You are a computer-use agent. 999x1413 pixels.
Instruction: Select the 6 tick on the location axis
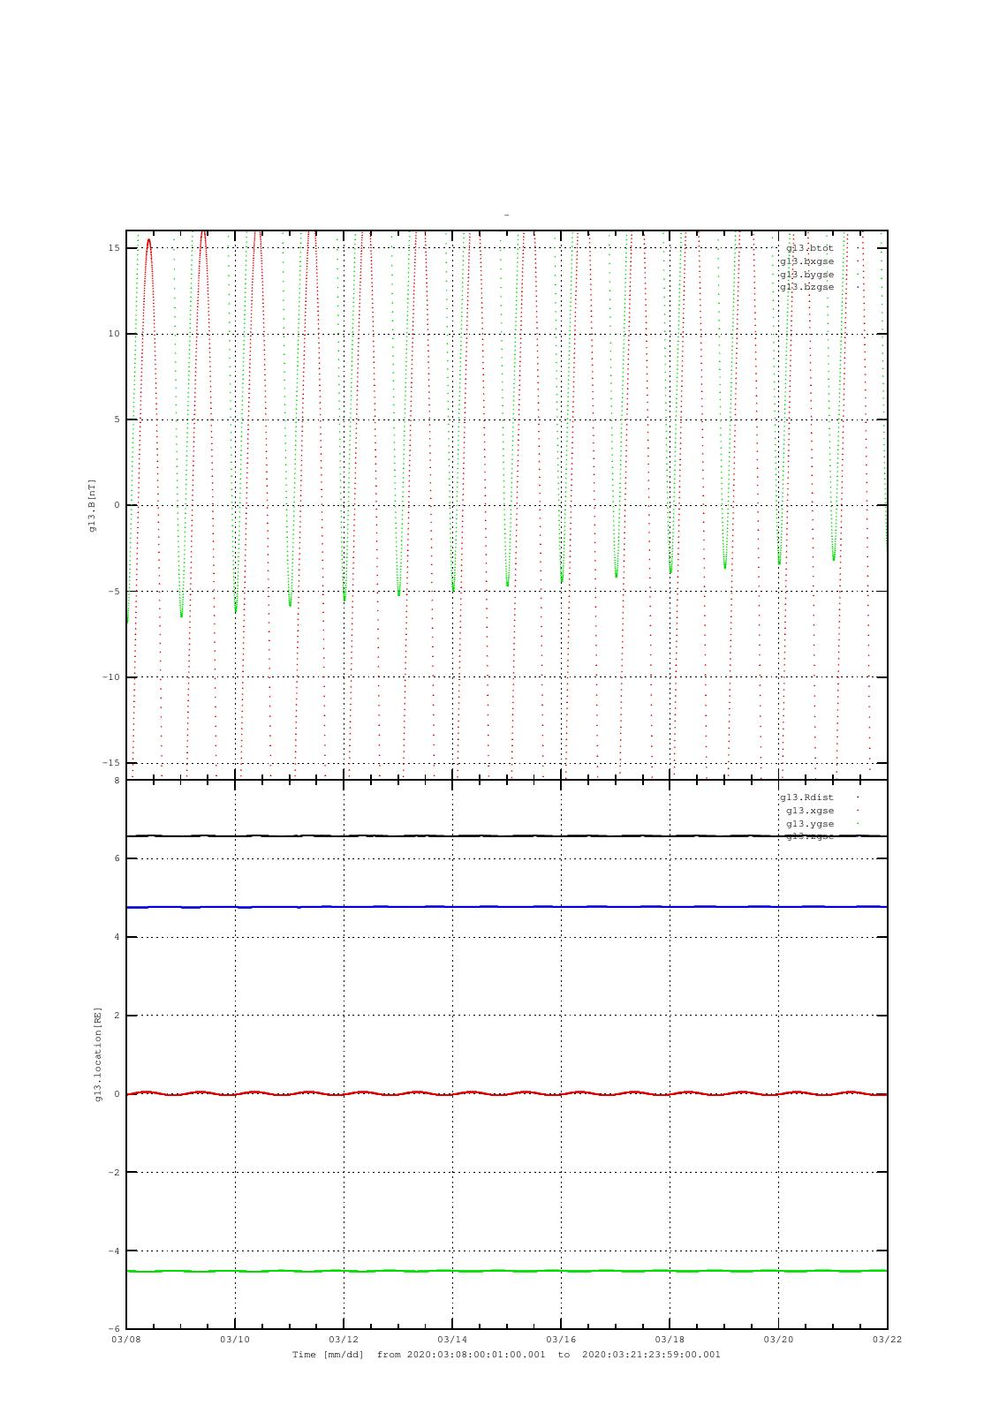click(x=117, y=858)
